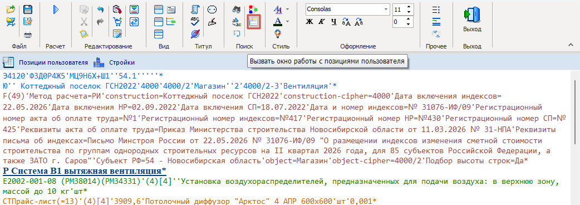Viewport: 580px width, 205px height.
Task: Open Позиции пользователя link
Action: 53,62
